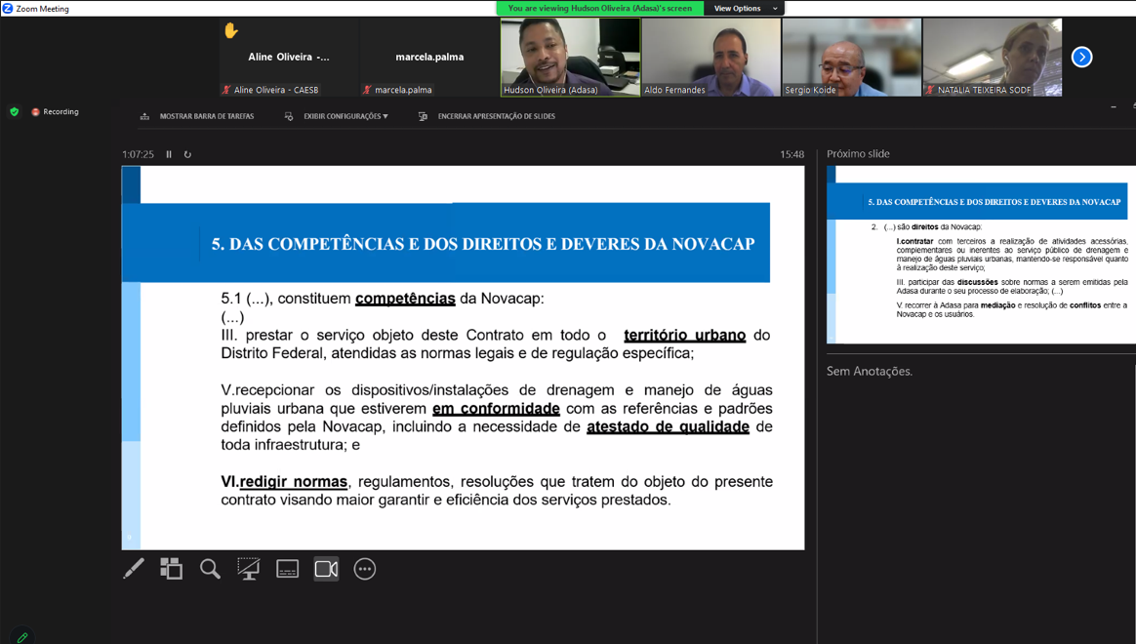Click the clock reading 15:48
1136x644 pixels.
[791, 154]
